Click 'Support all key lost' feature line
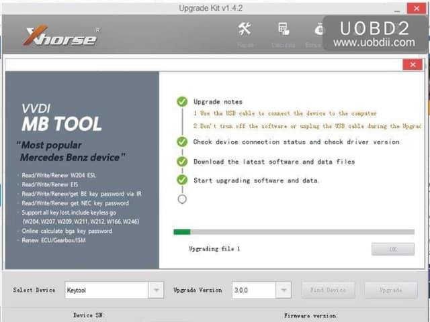Image resolution: width=430 pixels, height=322 pixels. (x=69, y=213)
